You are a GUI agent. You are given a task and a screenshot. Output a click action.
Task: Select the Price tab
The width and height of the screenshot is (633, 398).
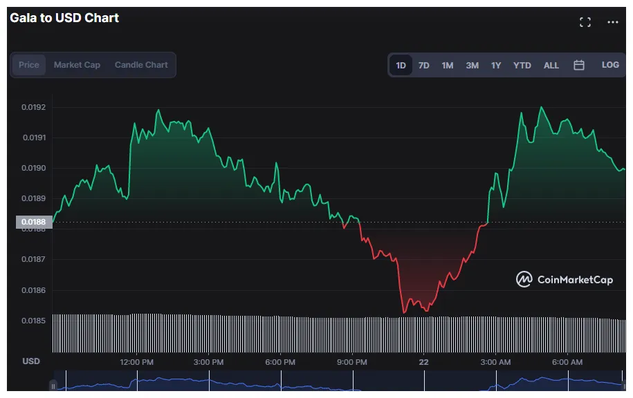29,65
